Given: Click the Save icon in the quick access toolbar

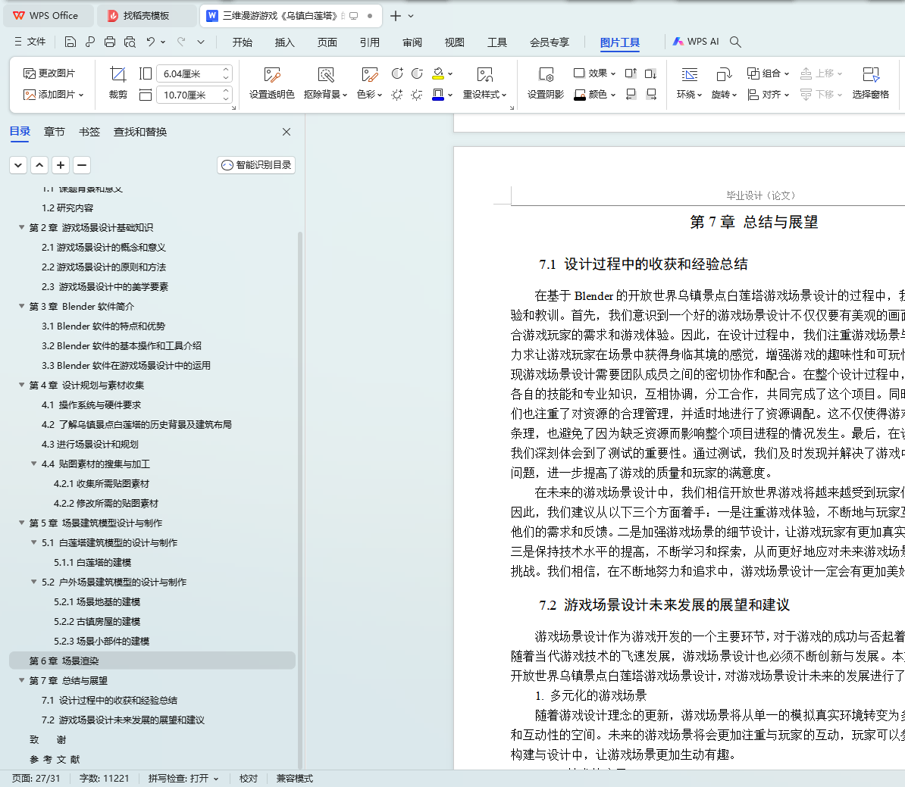Looking at the screenshot, I should [70, 42].
